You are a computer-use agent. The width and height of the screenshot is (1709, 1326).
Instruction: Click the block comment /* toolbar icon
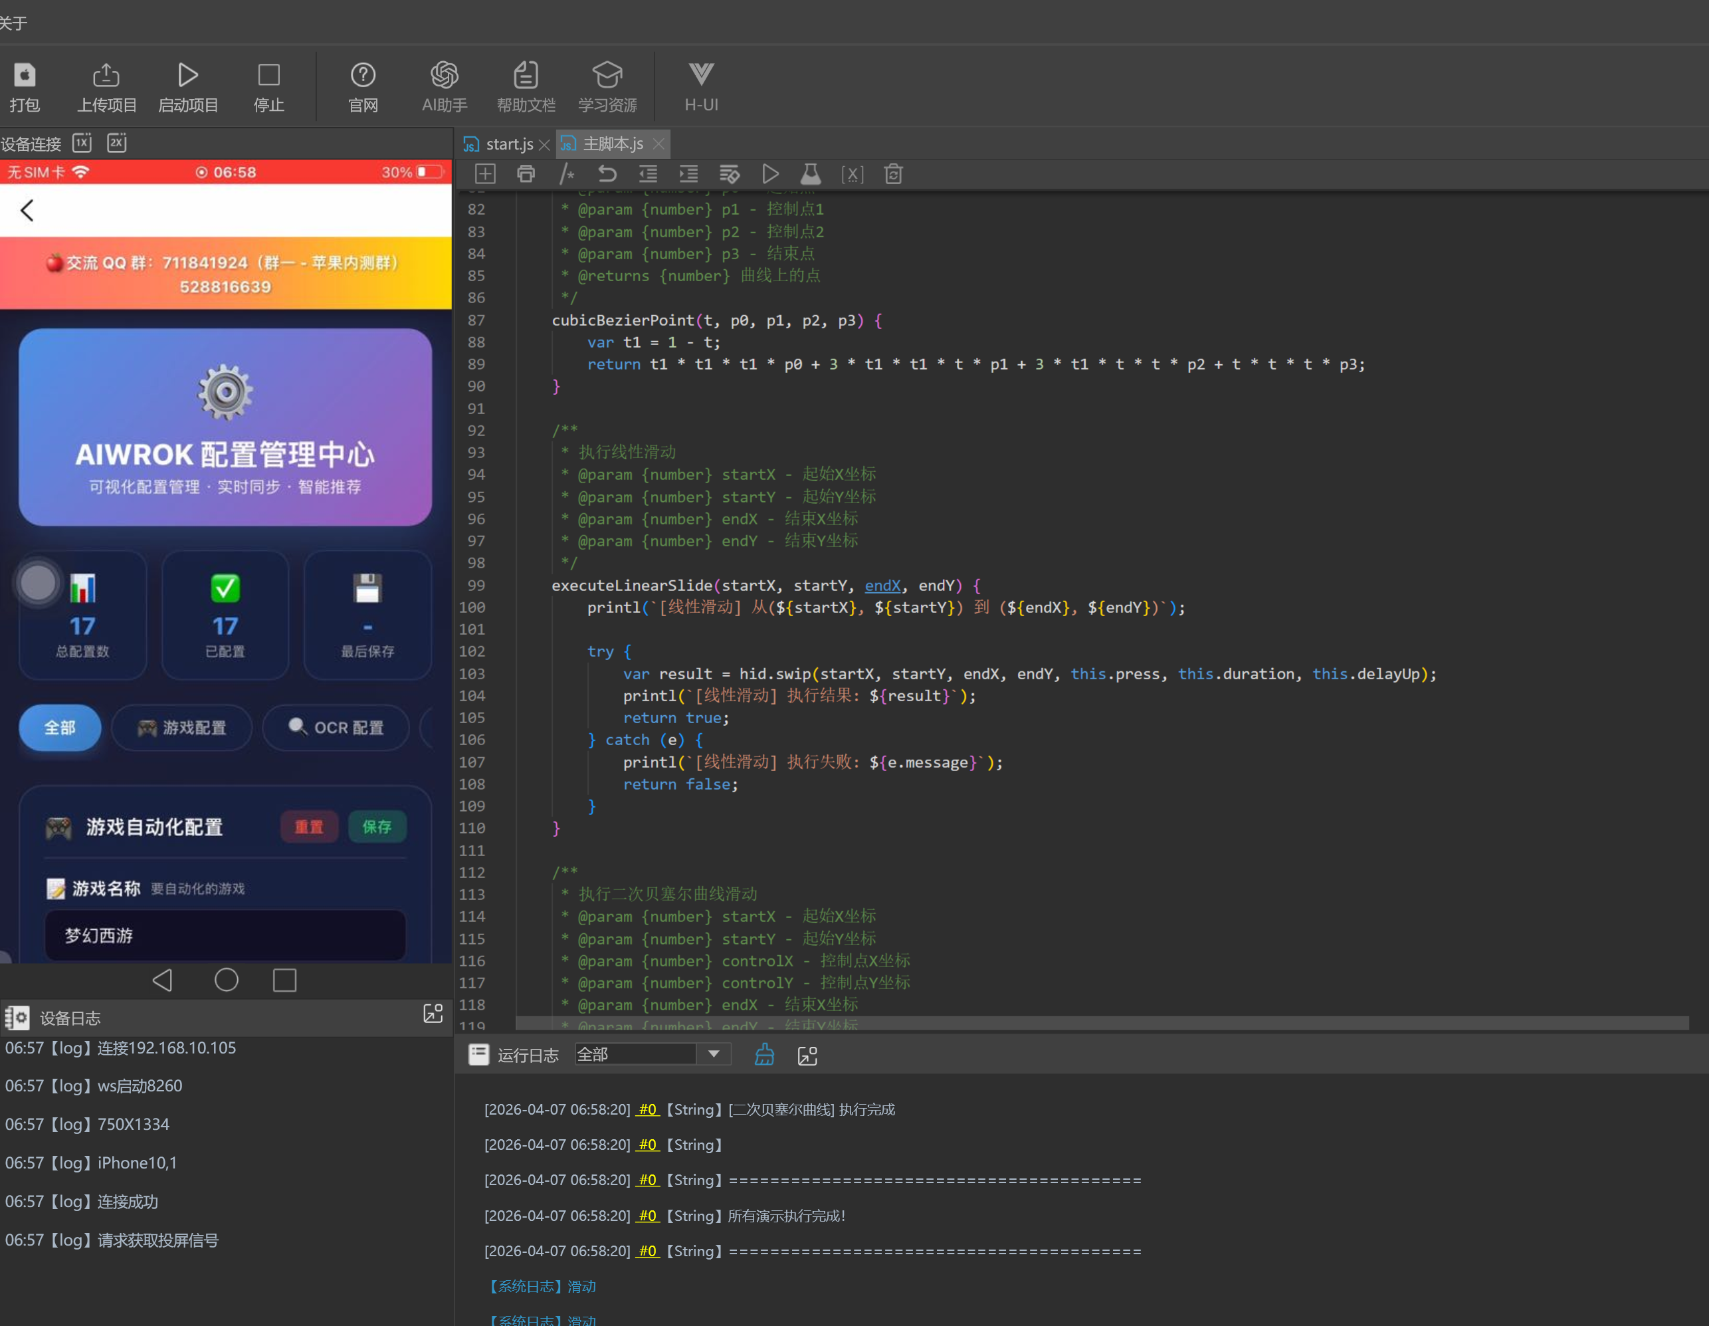[567, 173]
